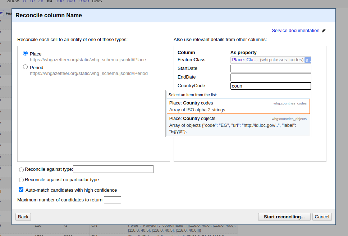Open the Service documentation link
Viewport: 348px width, 236px height.
295,31
